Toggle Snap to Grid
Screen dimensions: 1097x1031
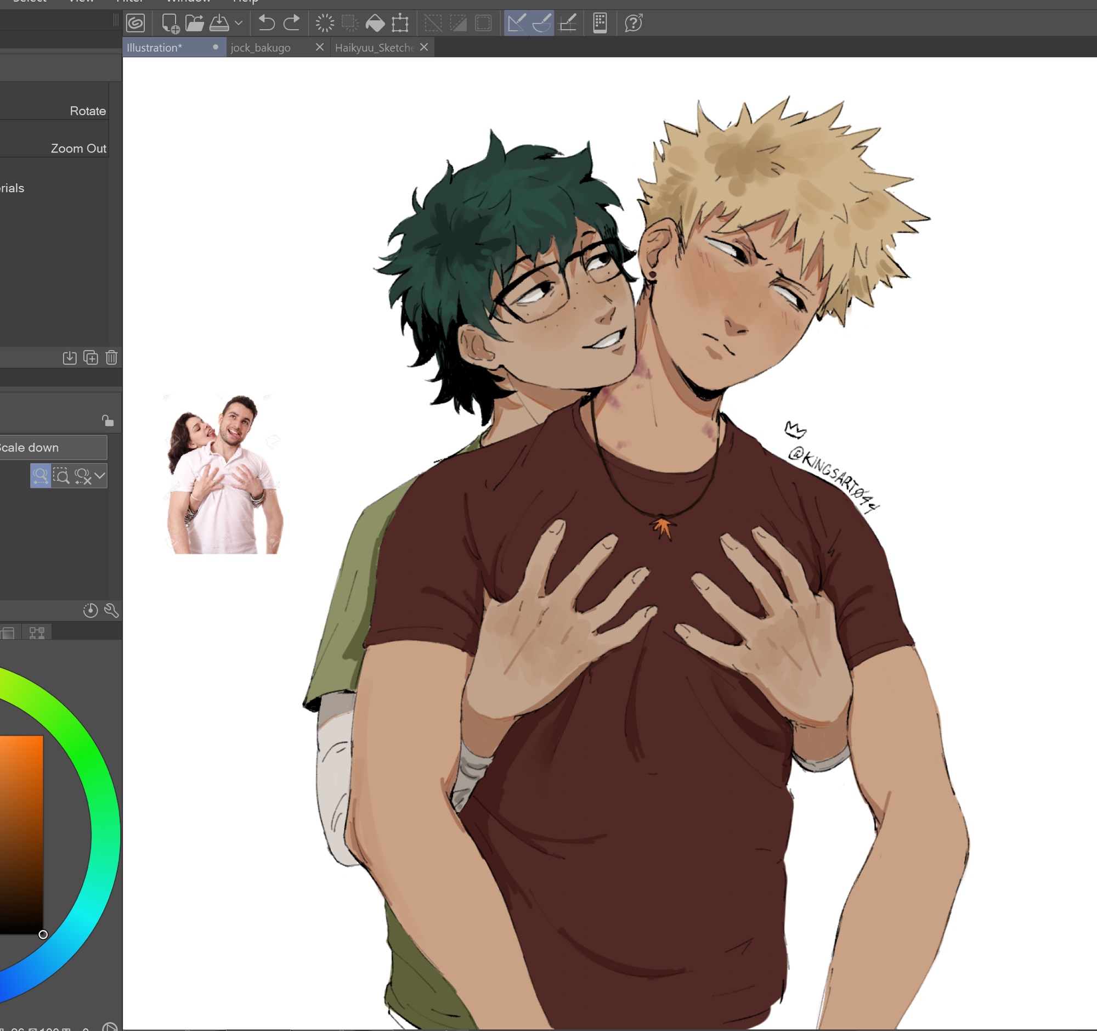coord(568,23)
